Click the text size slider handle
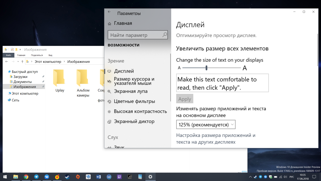The image size is (321, 181). coord(207,68)
